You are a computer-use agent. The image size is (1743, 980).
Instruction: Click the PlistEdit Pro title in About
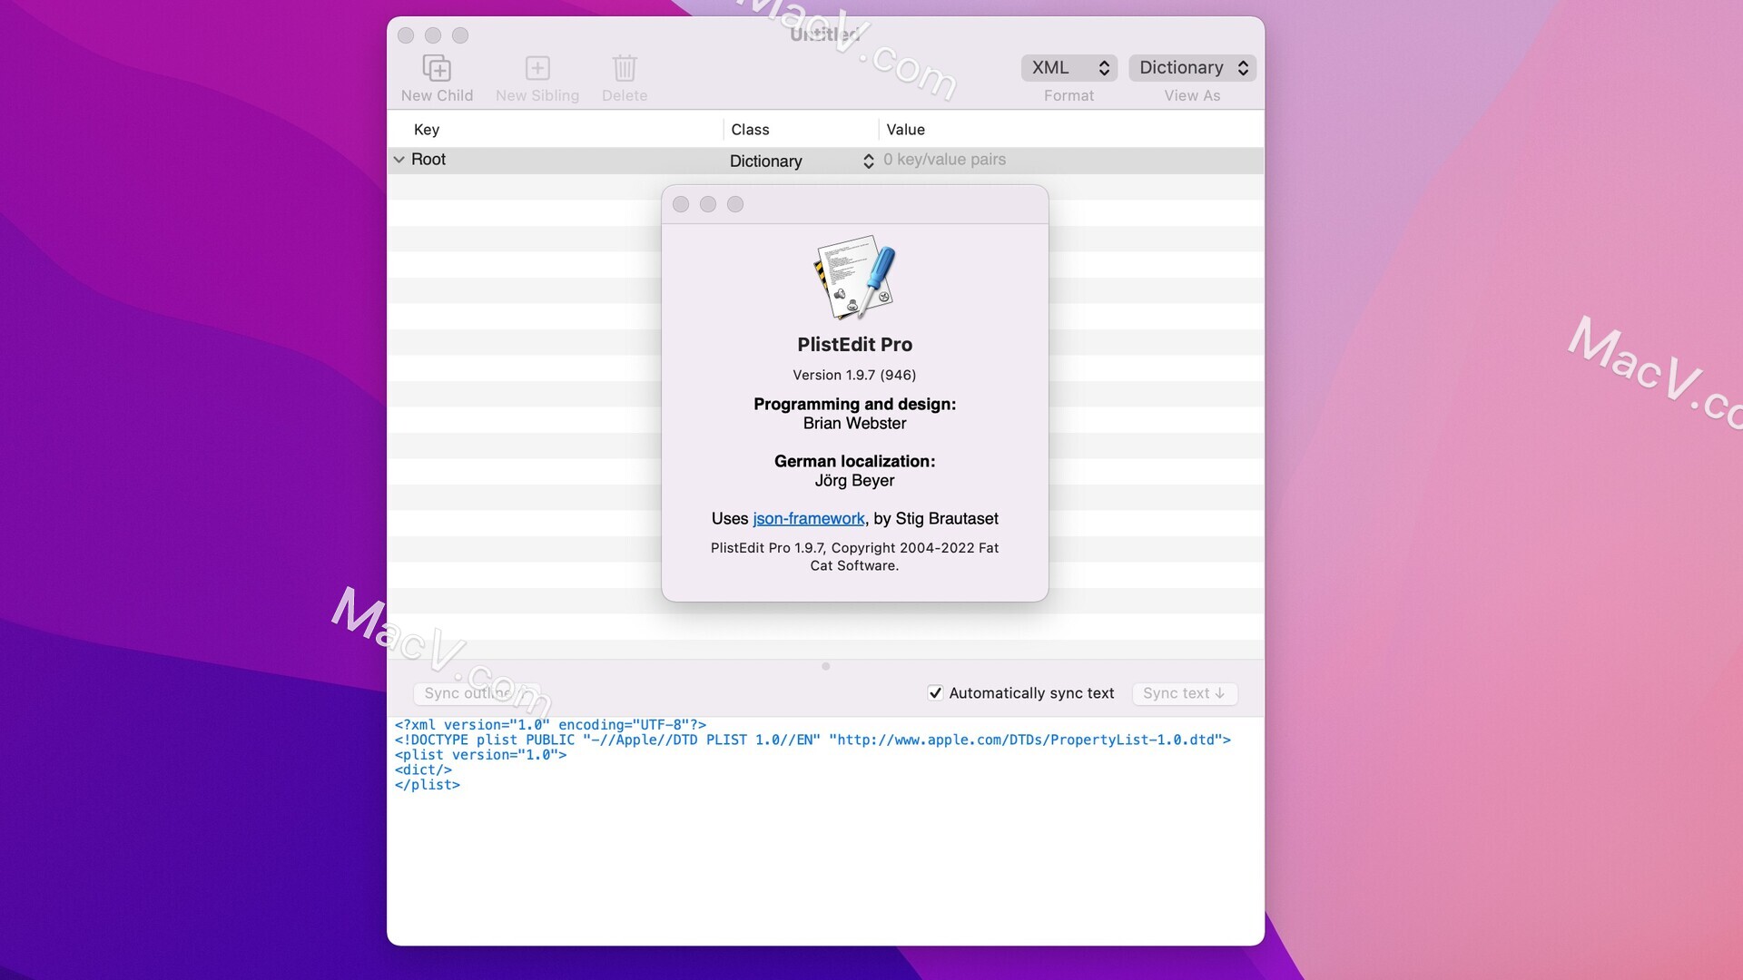(854, 344)
